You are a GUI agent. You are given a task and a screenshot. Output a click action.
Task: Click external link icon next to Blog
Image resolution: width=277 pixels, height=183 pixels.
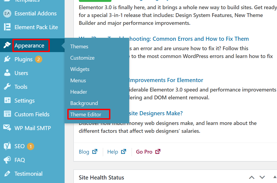pyautogui.click(x=95, y=151)
